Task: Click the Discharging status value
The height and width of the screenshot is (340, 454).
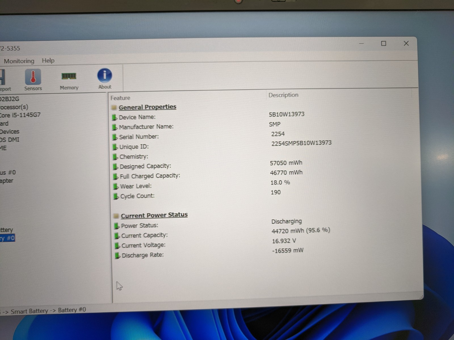Action: 287,221
